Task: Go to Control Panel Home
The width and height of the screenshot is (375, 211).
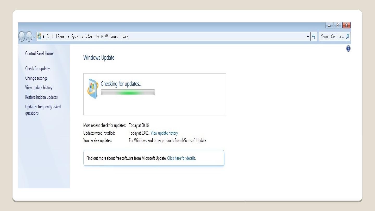Action: (x=39, y=53)
